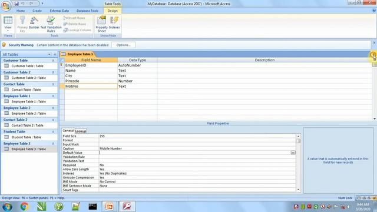The width and height of the screenshot is (377, 212).
Task: Open Customer Table : Table item
Action: pyautogui.click(x=29, y=66)
